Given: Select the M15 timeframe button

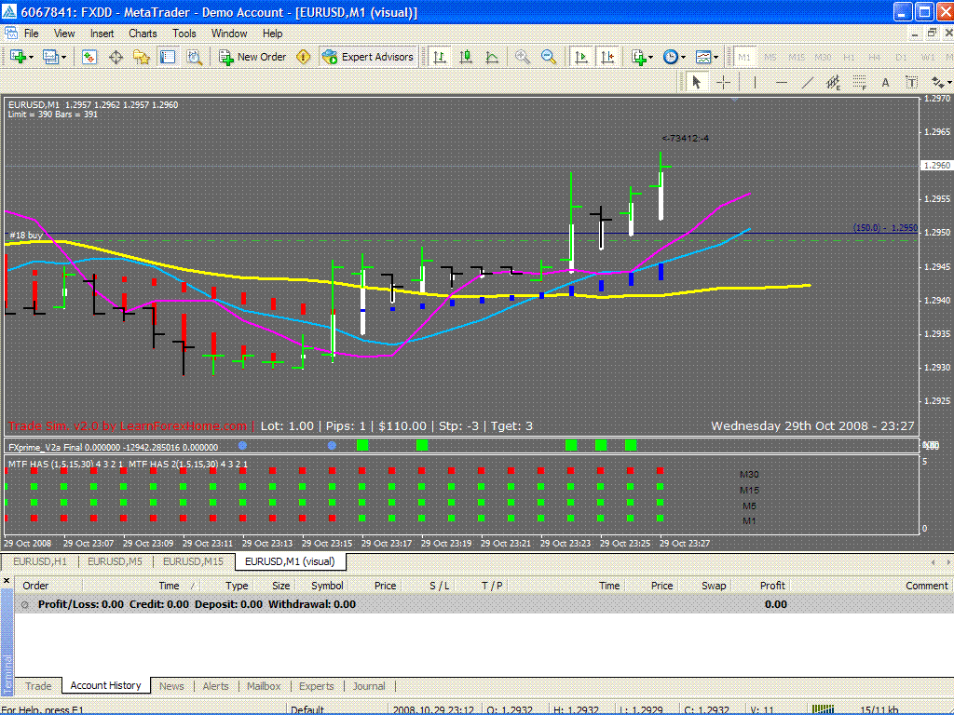Looking at the screenshot, I should tap(797, 57).
